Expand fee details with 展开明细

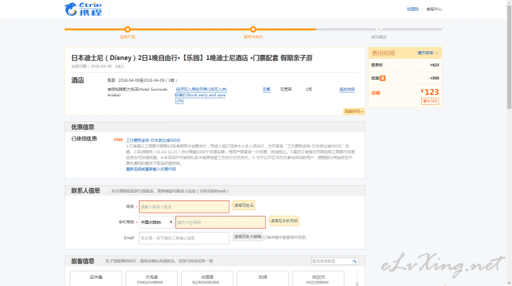[x=428, y=53]
